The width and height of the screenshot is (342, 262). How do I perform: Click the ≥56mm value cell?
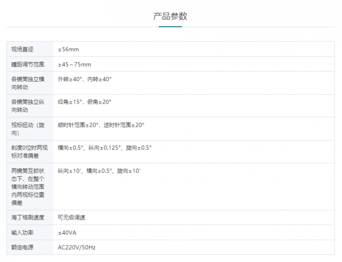[x=68, y=49]
